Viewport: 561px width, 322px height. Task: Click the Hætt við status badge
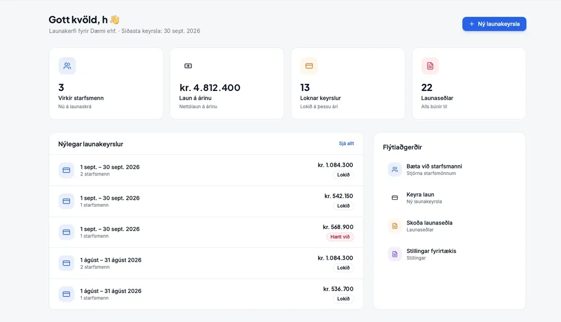340,237
